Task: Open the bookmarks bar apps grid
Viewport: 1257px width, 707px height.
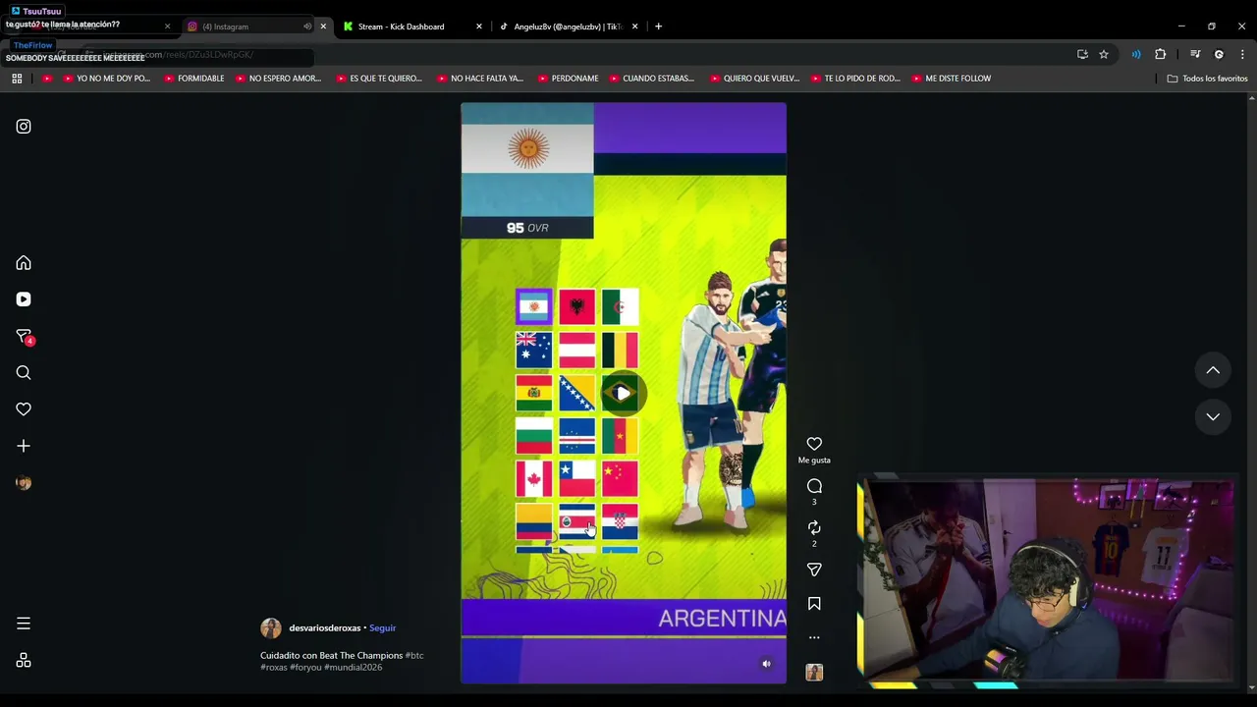Action: coord(17,79)
